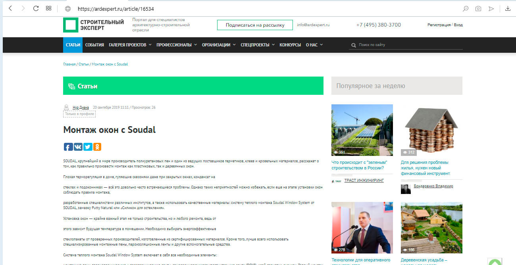Click the Вход login link
Viewport: 516px width, 265px height.
click(x=458, y=25)
